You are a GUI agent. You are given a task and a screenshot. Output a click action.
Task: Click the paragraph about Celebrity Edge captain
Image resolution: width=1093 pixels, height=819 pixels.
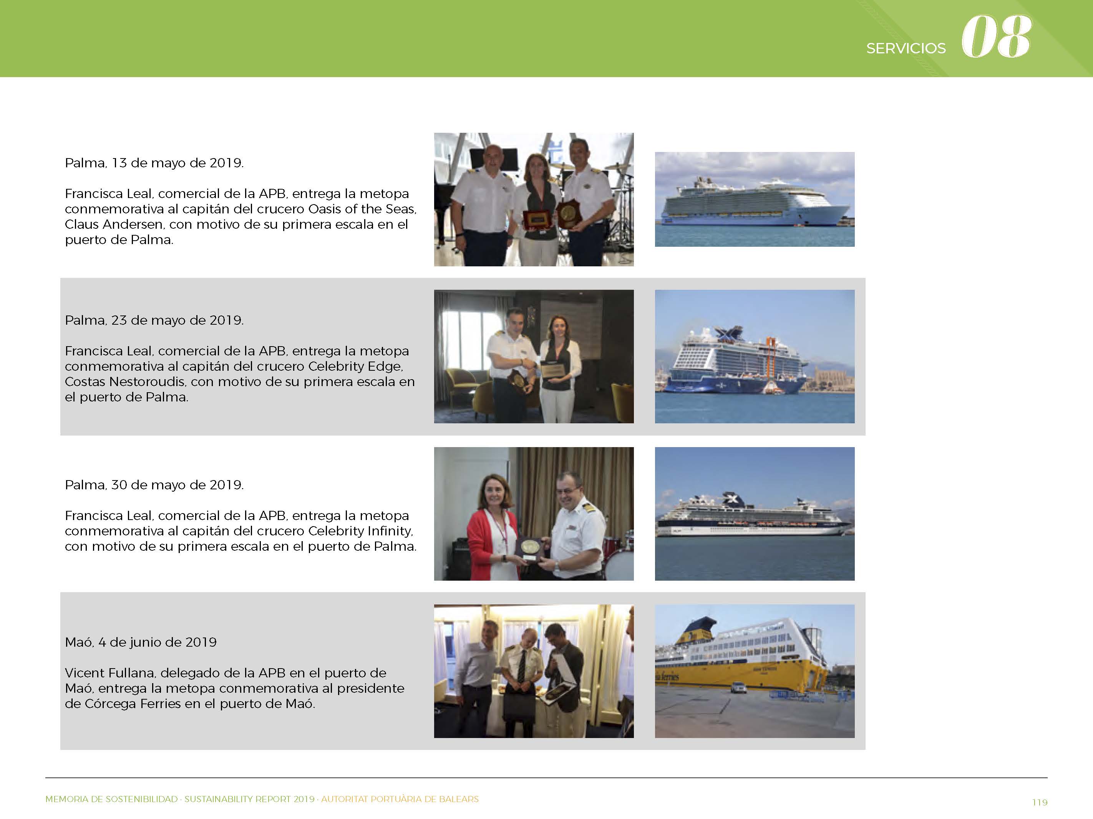point(240,374)
